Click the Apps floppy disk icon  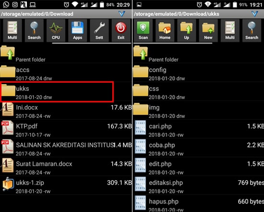(x=77, y=31)
